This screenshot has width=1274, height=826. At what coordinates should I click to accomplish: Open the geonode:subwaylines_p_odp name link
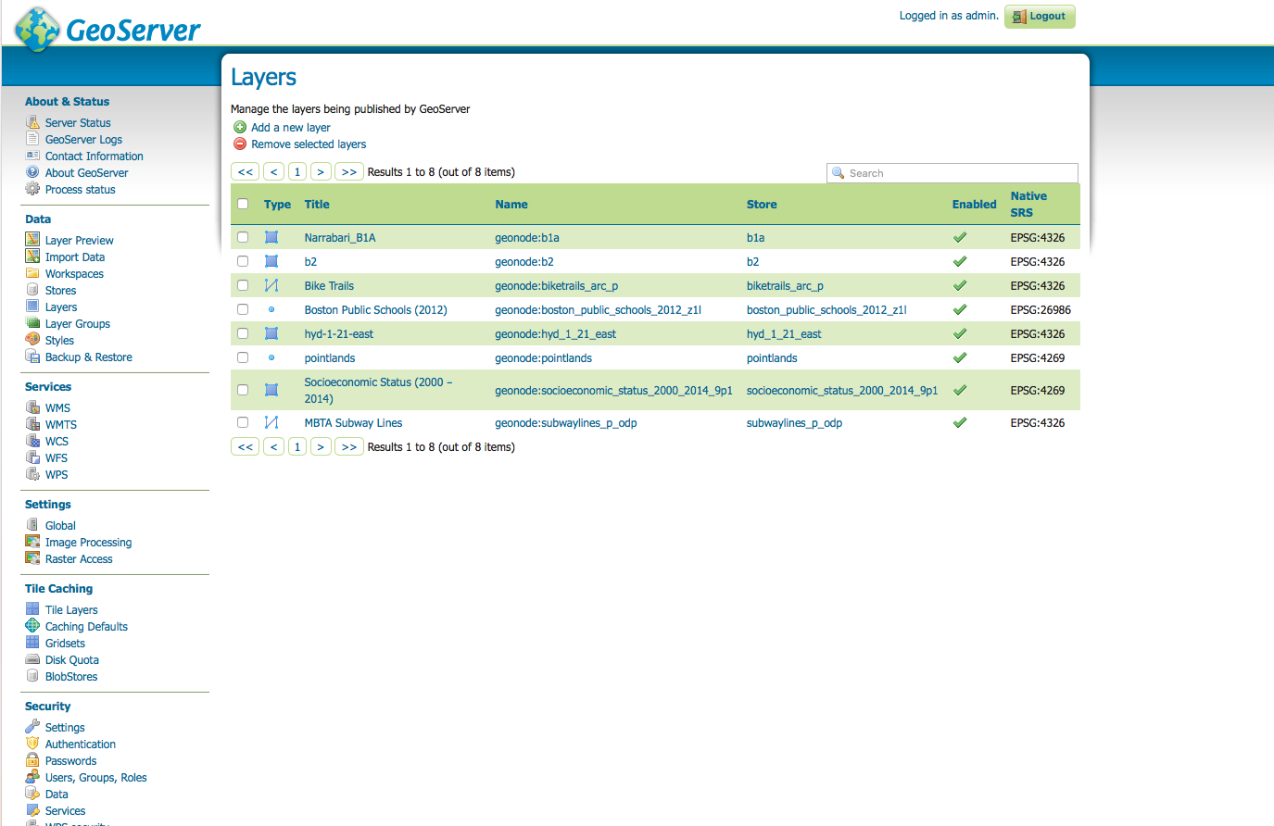point(566,423)
